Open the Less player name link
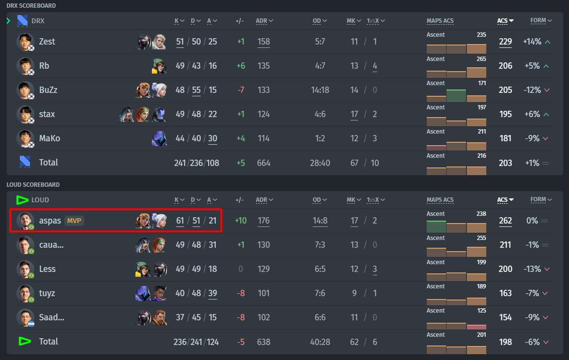The width and height of the screenshot is (569, 360). click(x=47, y=269)
